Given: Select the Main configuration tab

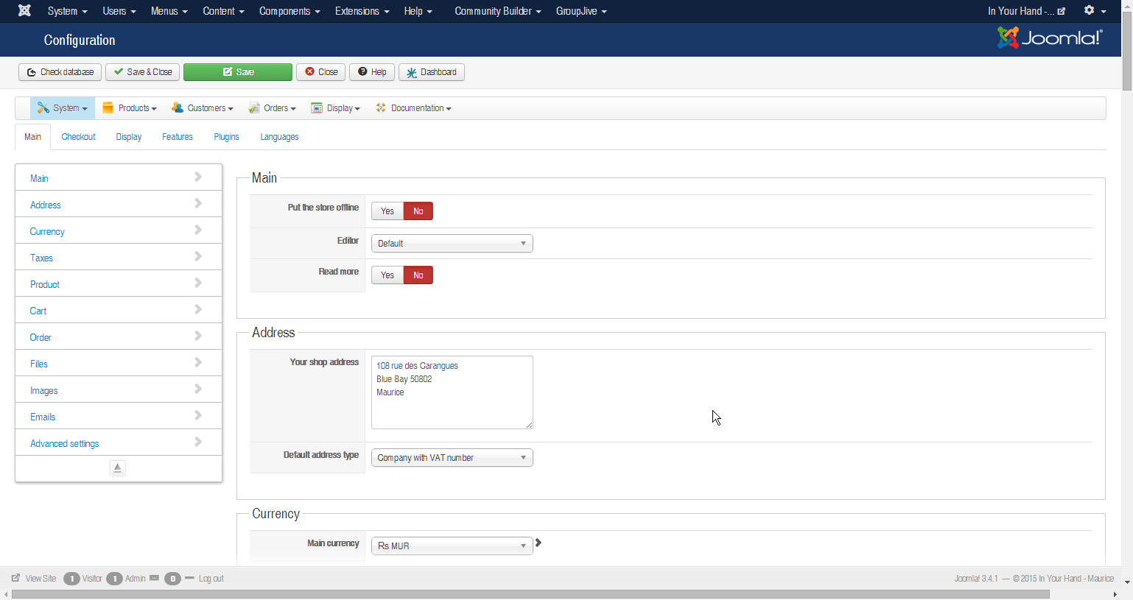Looking at the screenshot, I should tap(33, 137).
